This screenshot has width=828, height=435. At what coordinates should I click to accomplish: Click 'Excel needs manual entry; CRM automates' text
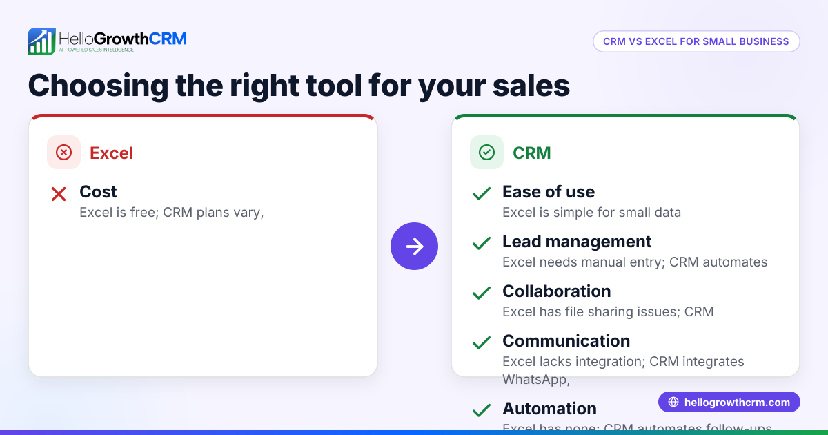coord(635,262)
